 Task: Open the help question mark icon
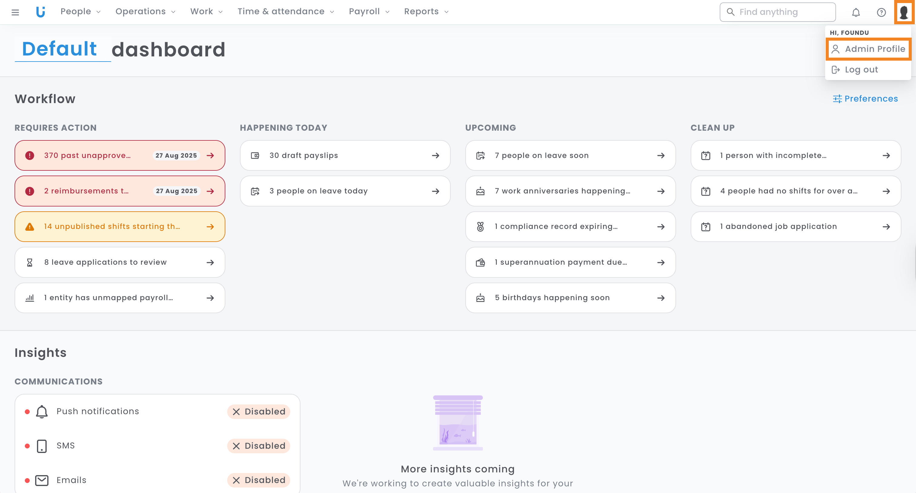click(881, 12)
